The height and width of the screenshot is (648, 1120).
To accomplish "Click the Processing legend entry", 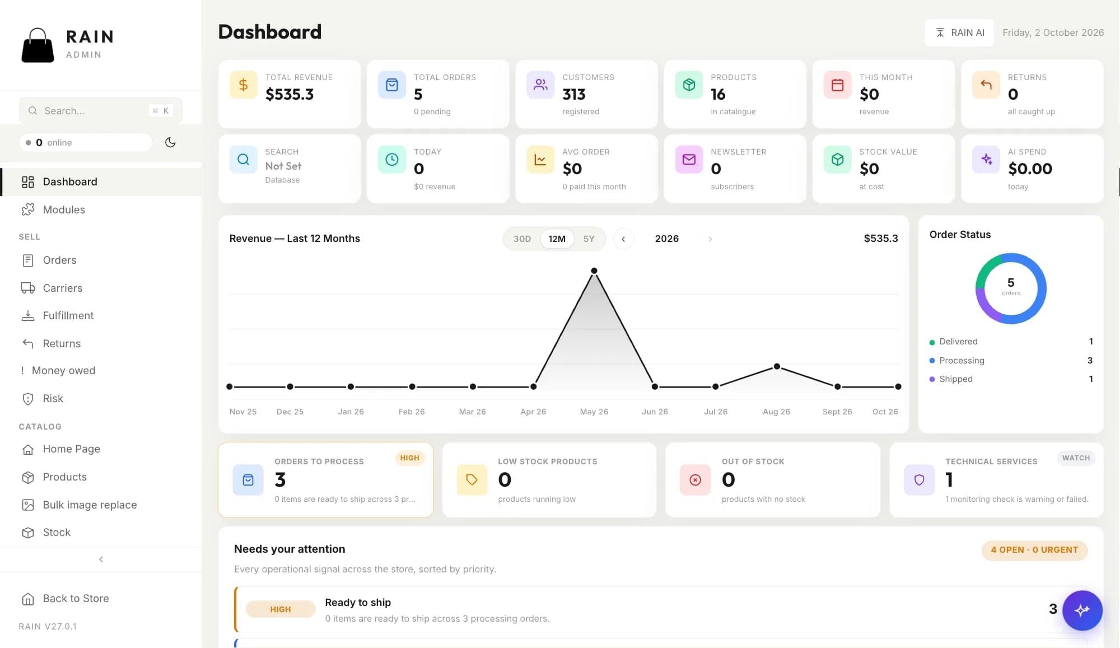I will (x=1011, y=360).
